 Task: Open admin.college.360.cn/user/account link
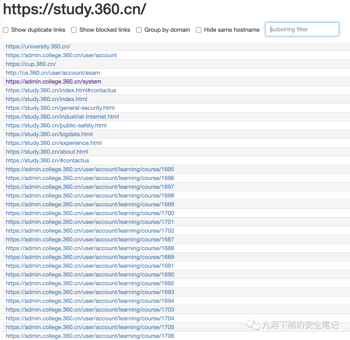[61, 55]
